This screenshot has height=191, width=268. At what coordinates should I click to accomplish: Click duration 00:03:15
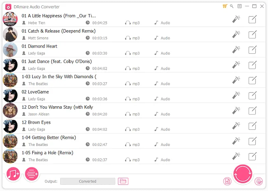[100, 38]
